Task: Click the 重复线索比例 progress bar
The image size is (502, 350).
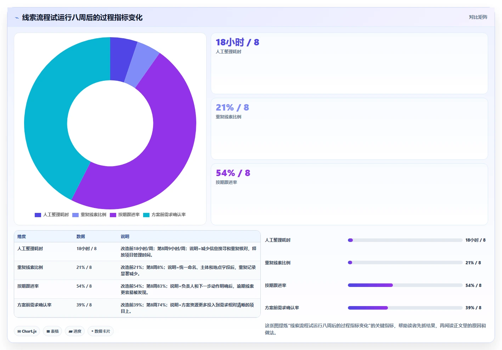Action: pos(405,262)
